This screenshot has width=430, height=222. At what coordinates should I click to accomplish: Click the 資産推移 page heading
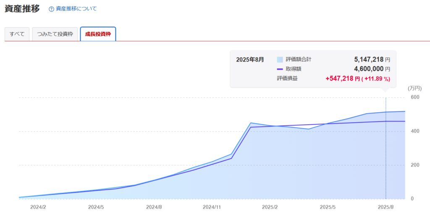22,8
